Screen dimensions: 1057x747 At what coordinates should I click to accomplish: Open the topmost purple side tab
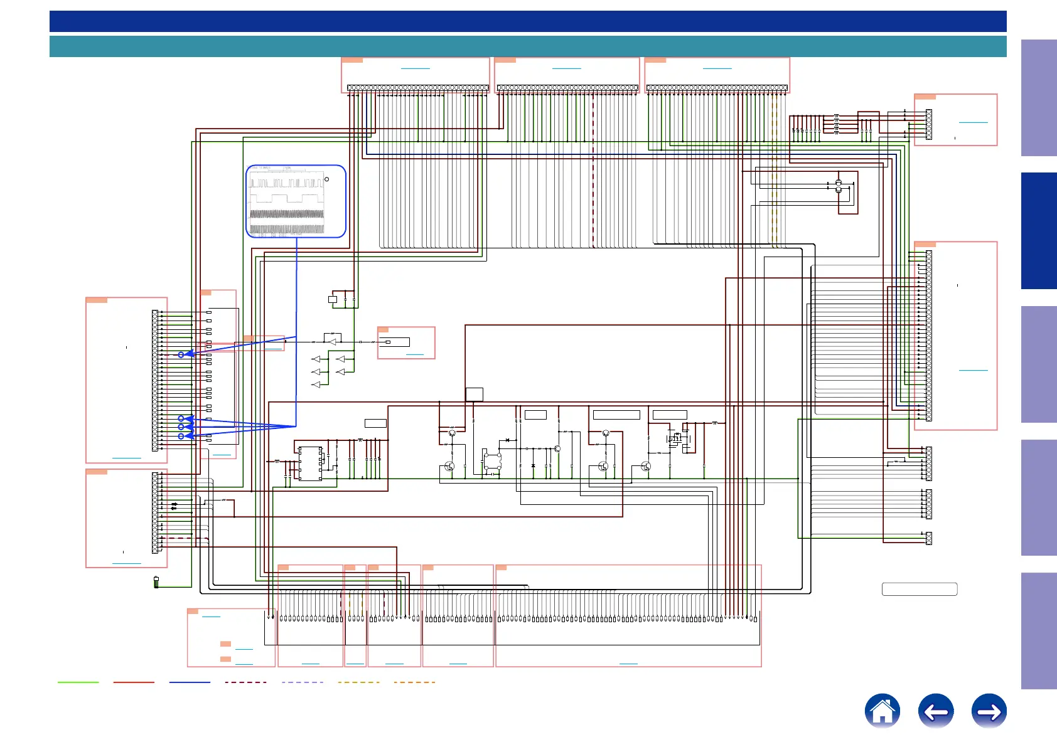1039,98
